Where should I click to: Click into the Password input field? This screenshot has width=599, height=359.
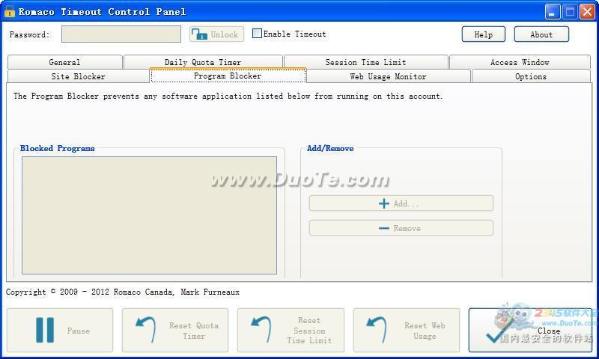coord(121,34)
